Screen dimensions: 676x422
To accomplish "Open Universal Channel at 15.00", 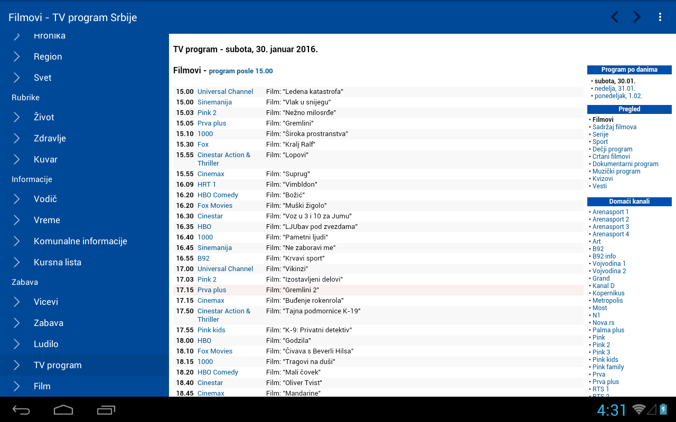I will (x=226, y=92).
